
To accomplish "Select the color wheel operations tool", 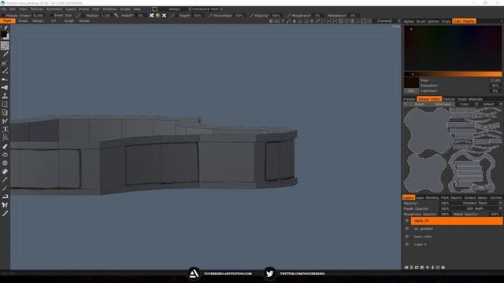I will [x=5, y=163].
